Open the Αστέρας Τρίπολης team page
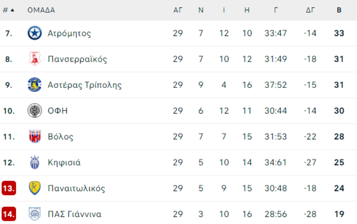Viewport: 357px width, 224px height. point(85,85)
